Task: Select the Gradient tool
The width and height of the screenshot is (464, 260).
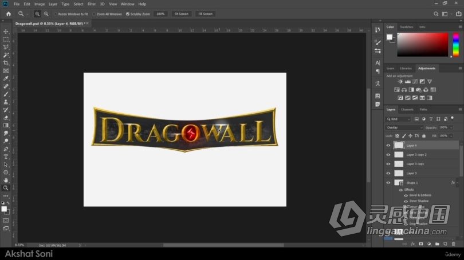Action: point(6,125)
